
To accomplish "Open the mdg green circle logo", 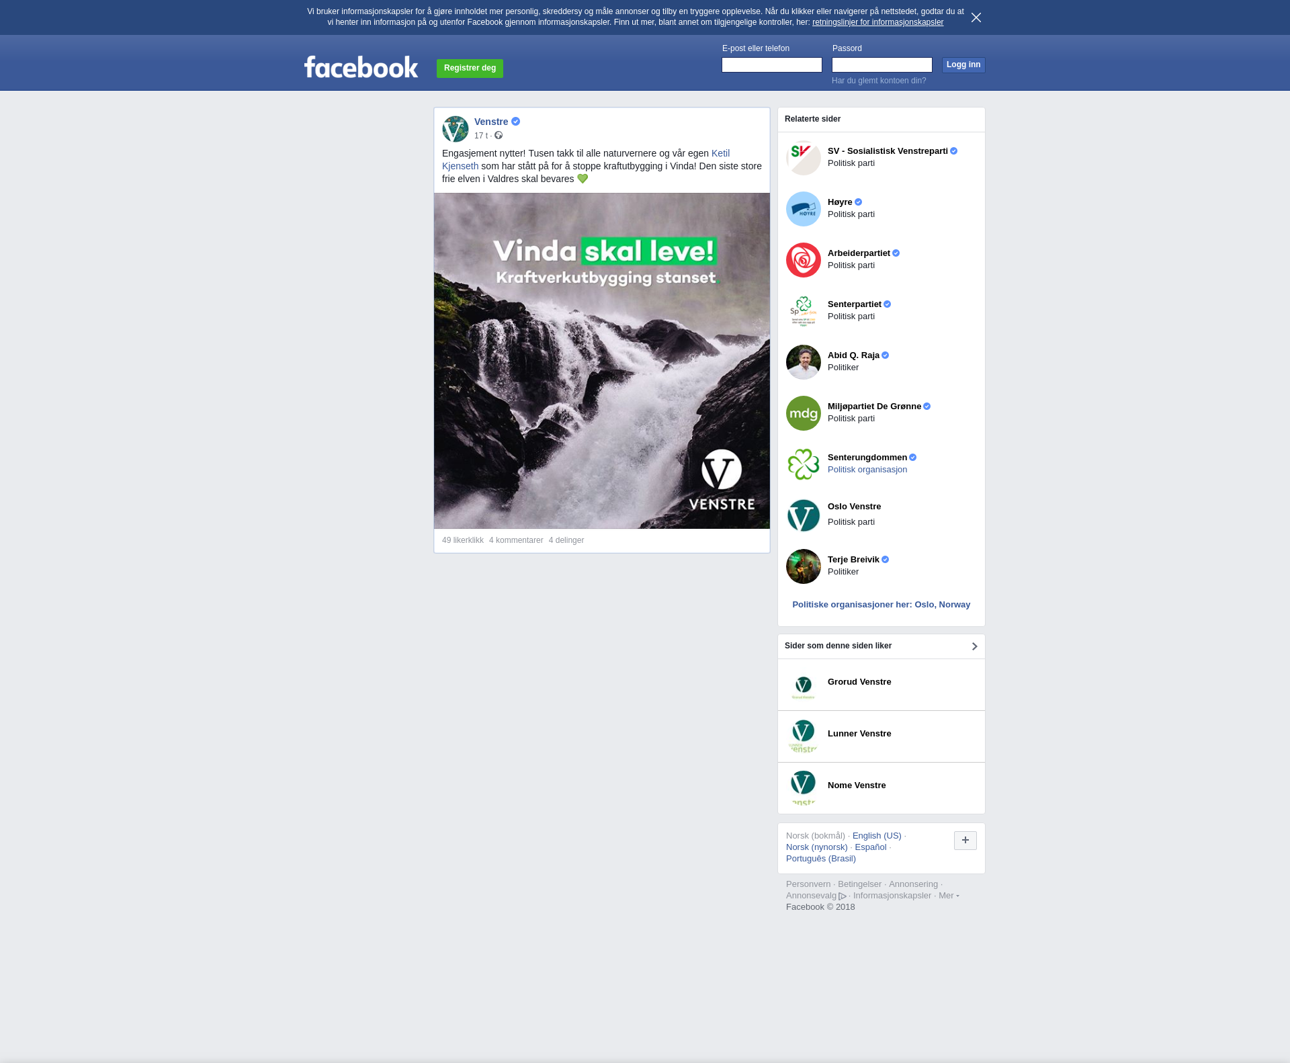I will tap(804, 413).
